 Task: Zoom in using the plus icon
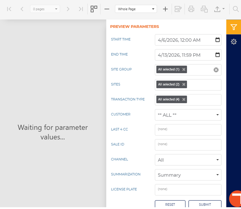point(165,9)
